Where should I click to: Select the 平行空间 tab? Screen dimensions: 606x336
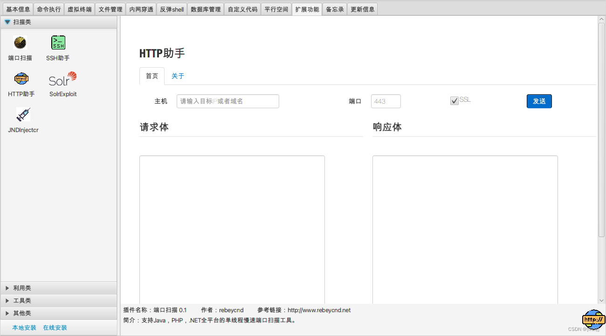(276, 9)
